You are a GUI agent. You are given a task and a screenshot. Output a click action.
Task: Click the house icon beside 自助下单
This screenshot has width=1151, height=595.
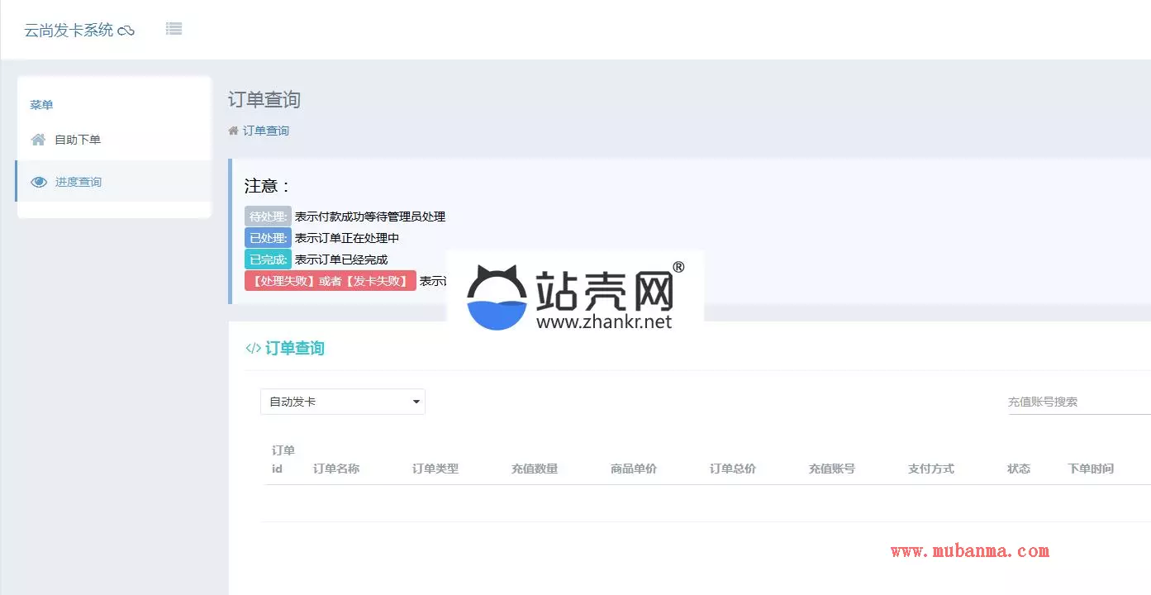pos(38,140)
